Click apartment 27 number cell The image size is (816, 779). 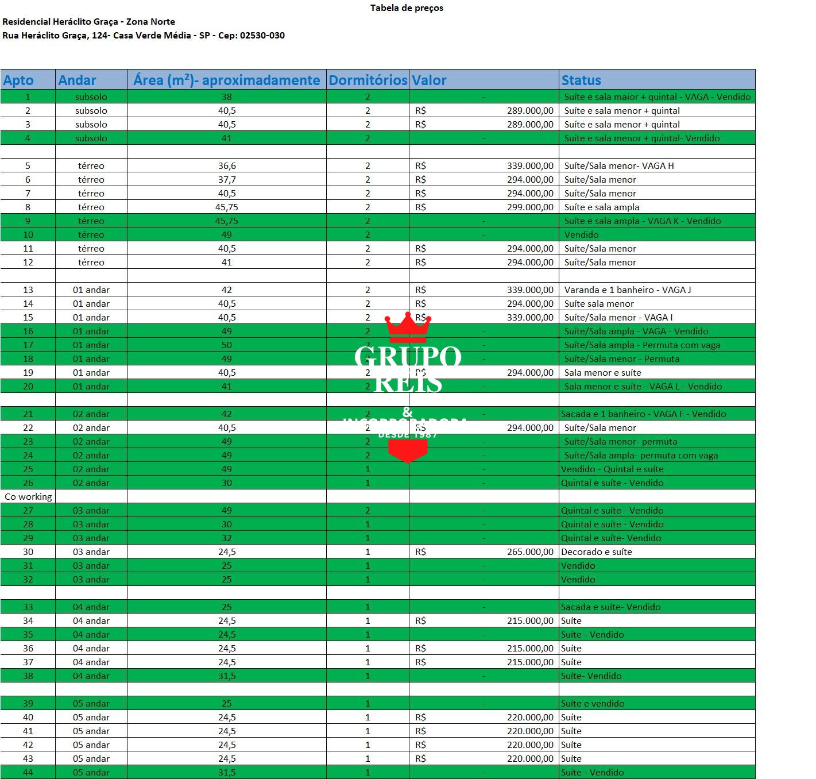(28, 511)
